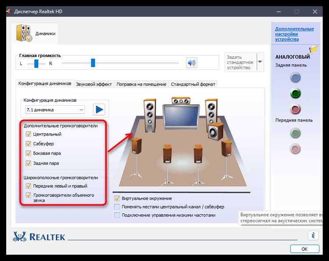Click the Главная громкость label
This screenshot has width=329, height=261.
tap(40, 56)
